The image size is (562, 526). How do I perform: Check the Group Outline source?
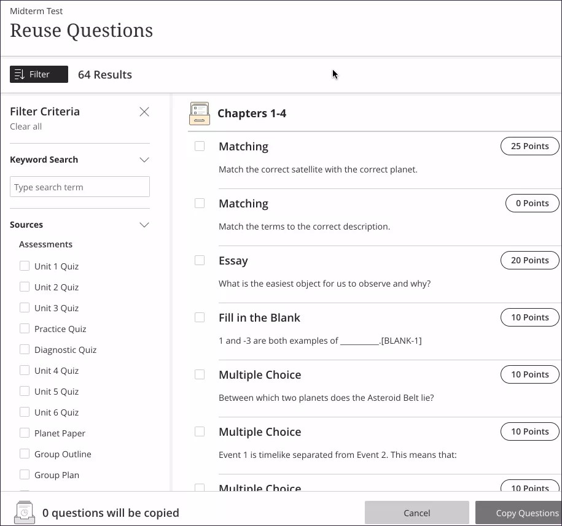25,454
